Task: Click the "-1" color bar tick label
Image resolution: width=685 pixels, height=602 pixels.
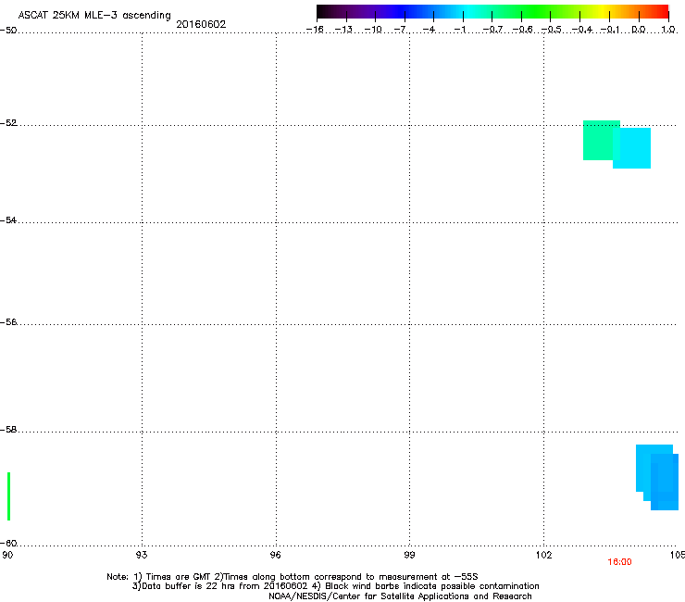Action: (459, 30)
